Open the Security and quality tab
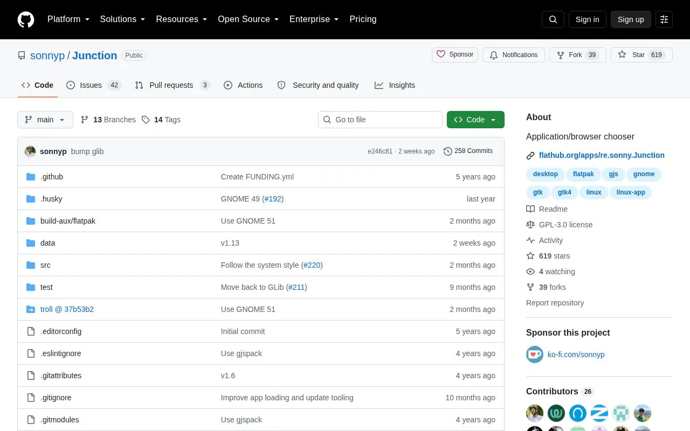 318,85
